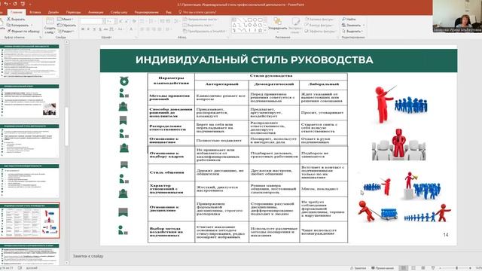Choose font color A button
This screenshot has height=271, width=482.
click(131, 29)
